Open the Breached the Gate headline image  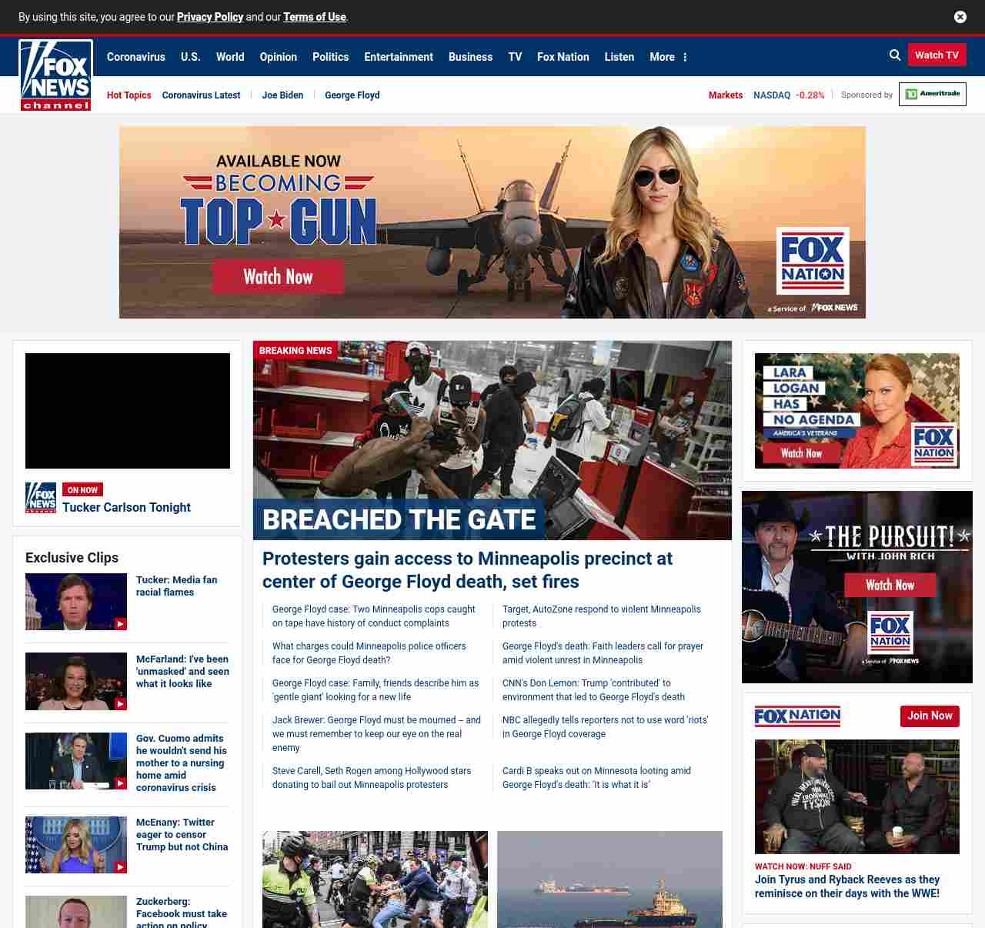pyautogui.click(x=492, y=440)
